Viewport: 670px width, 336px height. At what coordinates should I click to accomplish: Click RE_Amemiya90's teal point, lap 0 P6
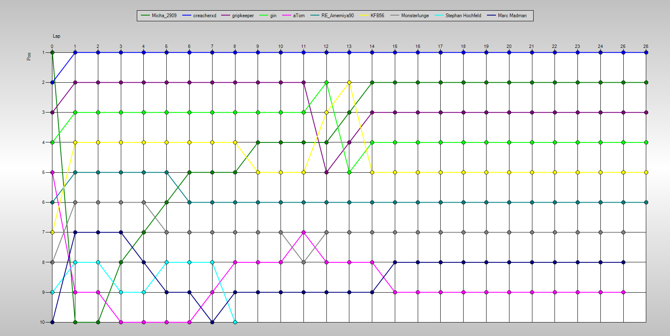tap(52, 202)
